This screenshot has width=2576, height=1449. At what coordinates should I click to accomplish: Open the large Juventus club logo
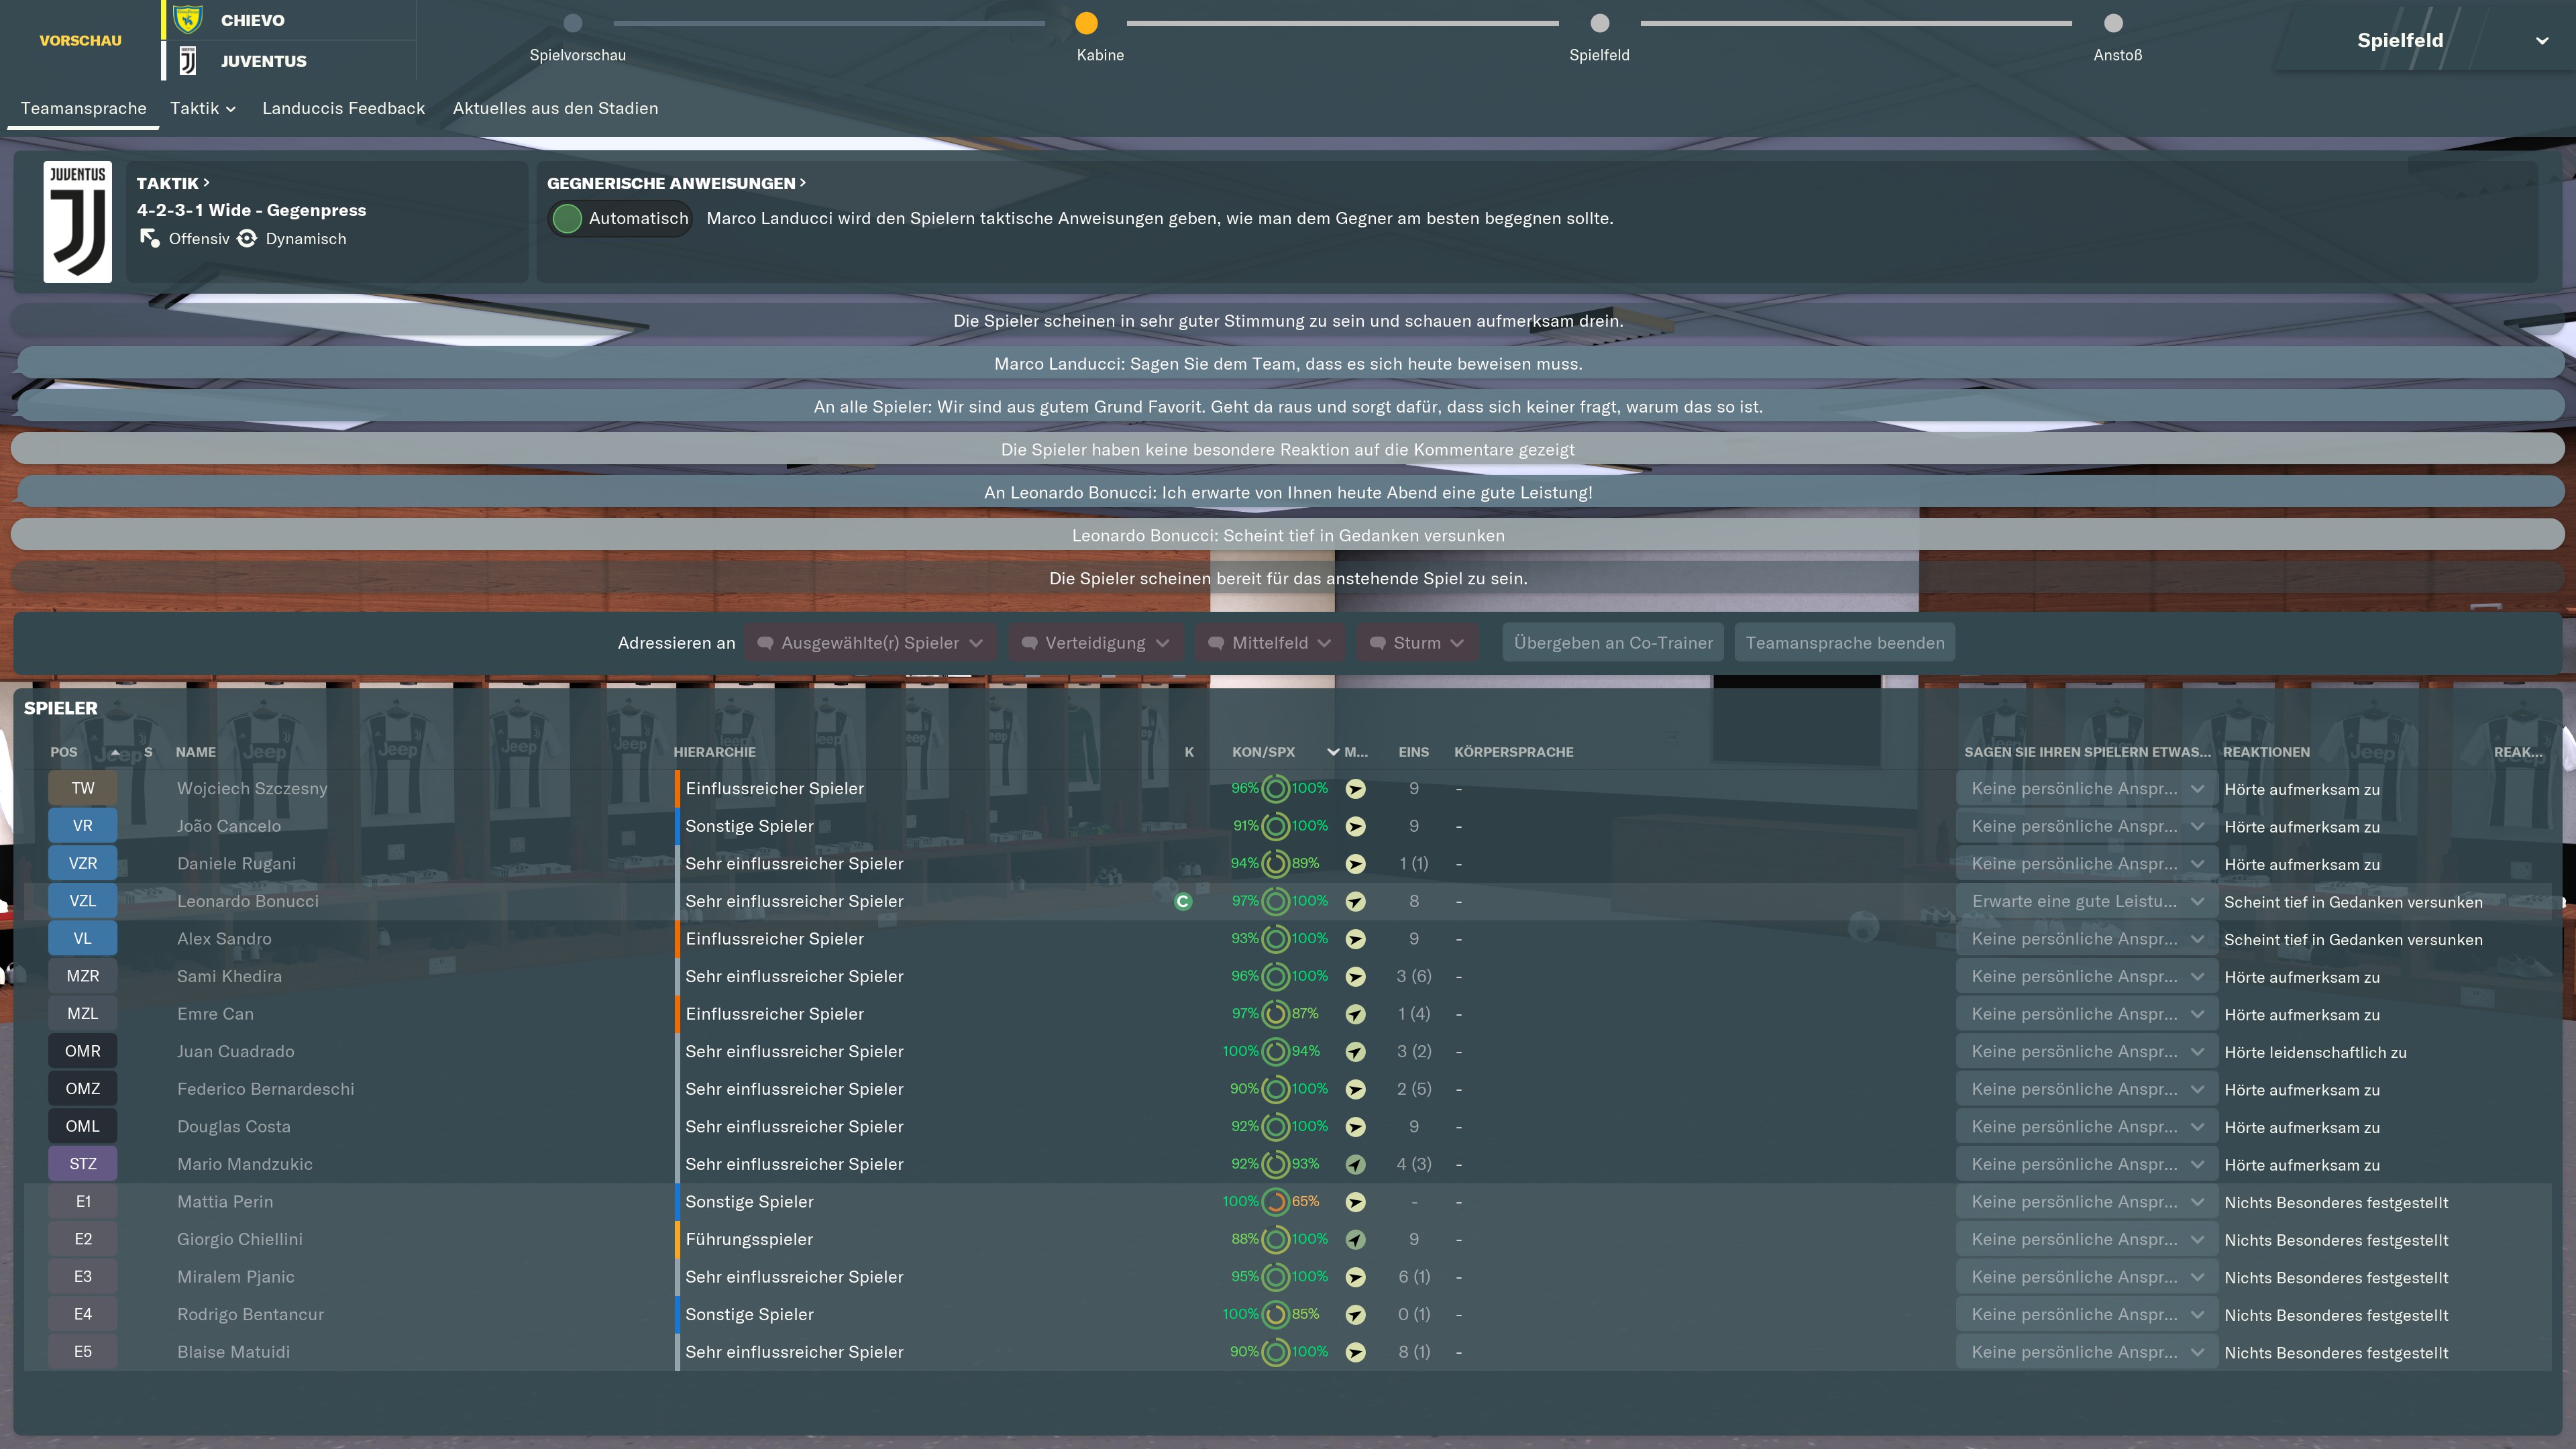[x=78, y=222]
